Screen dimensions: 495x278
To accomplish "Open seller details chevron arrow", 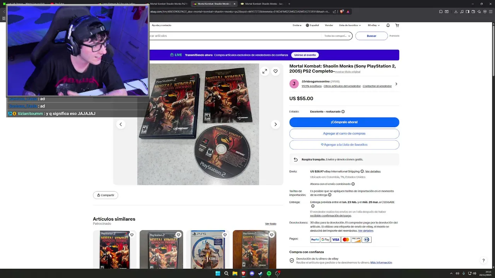I will [396, 84].
